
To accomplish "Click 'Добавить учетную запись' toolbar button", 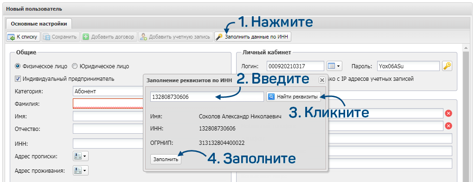I will [176, 37].
